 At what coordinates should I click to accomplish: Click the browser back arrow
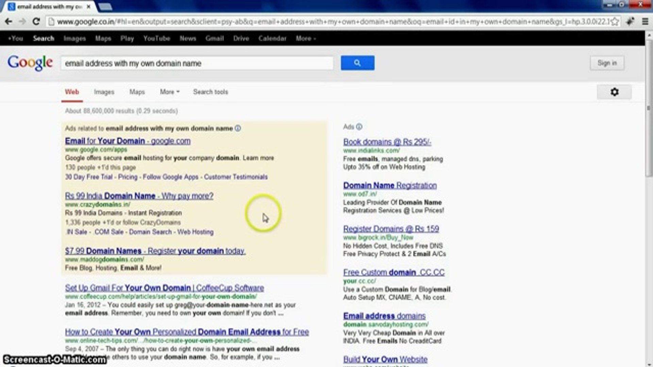[9, 22]
